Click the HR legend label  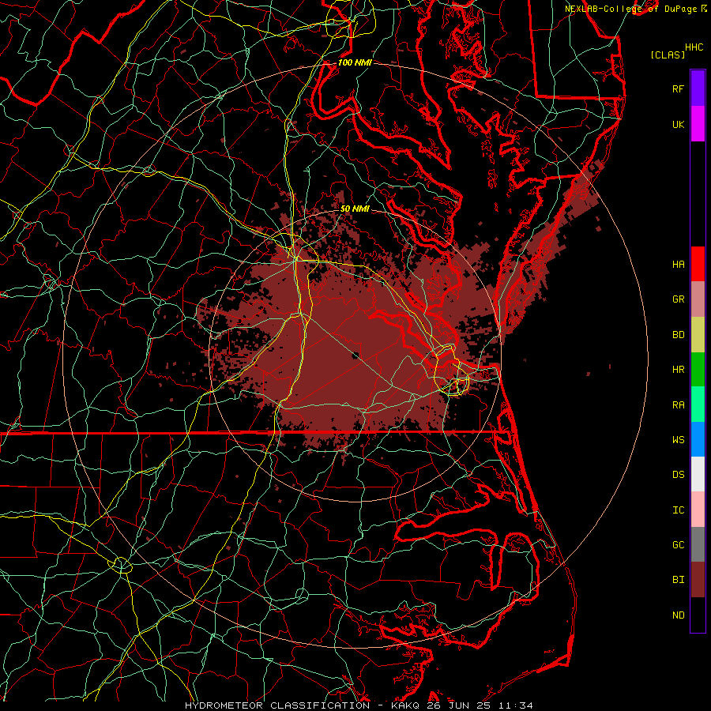(678, 370)
